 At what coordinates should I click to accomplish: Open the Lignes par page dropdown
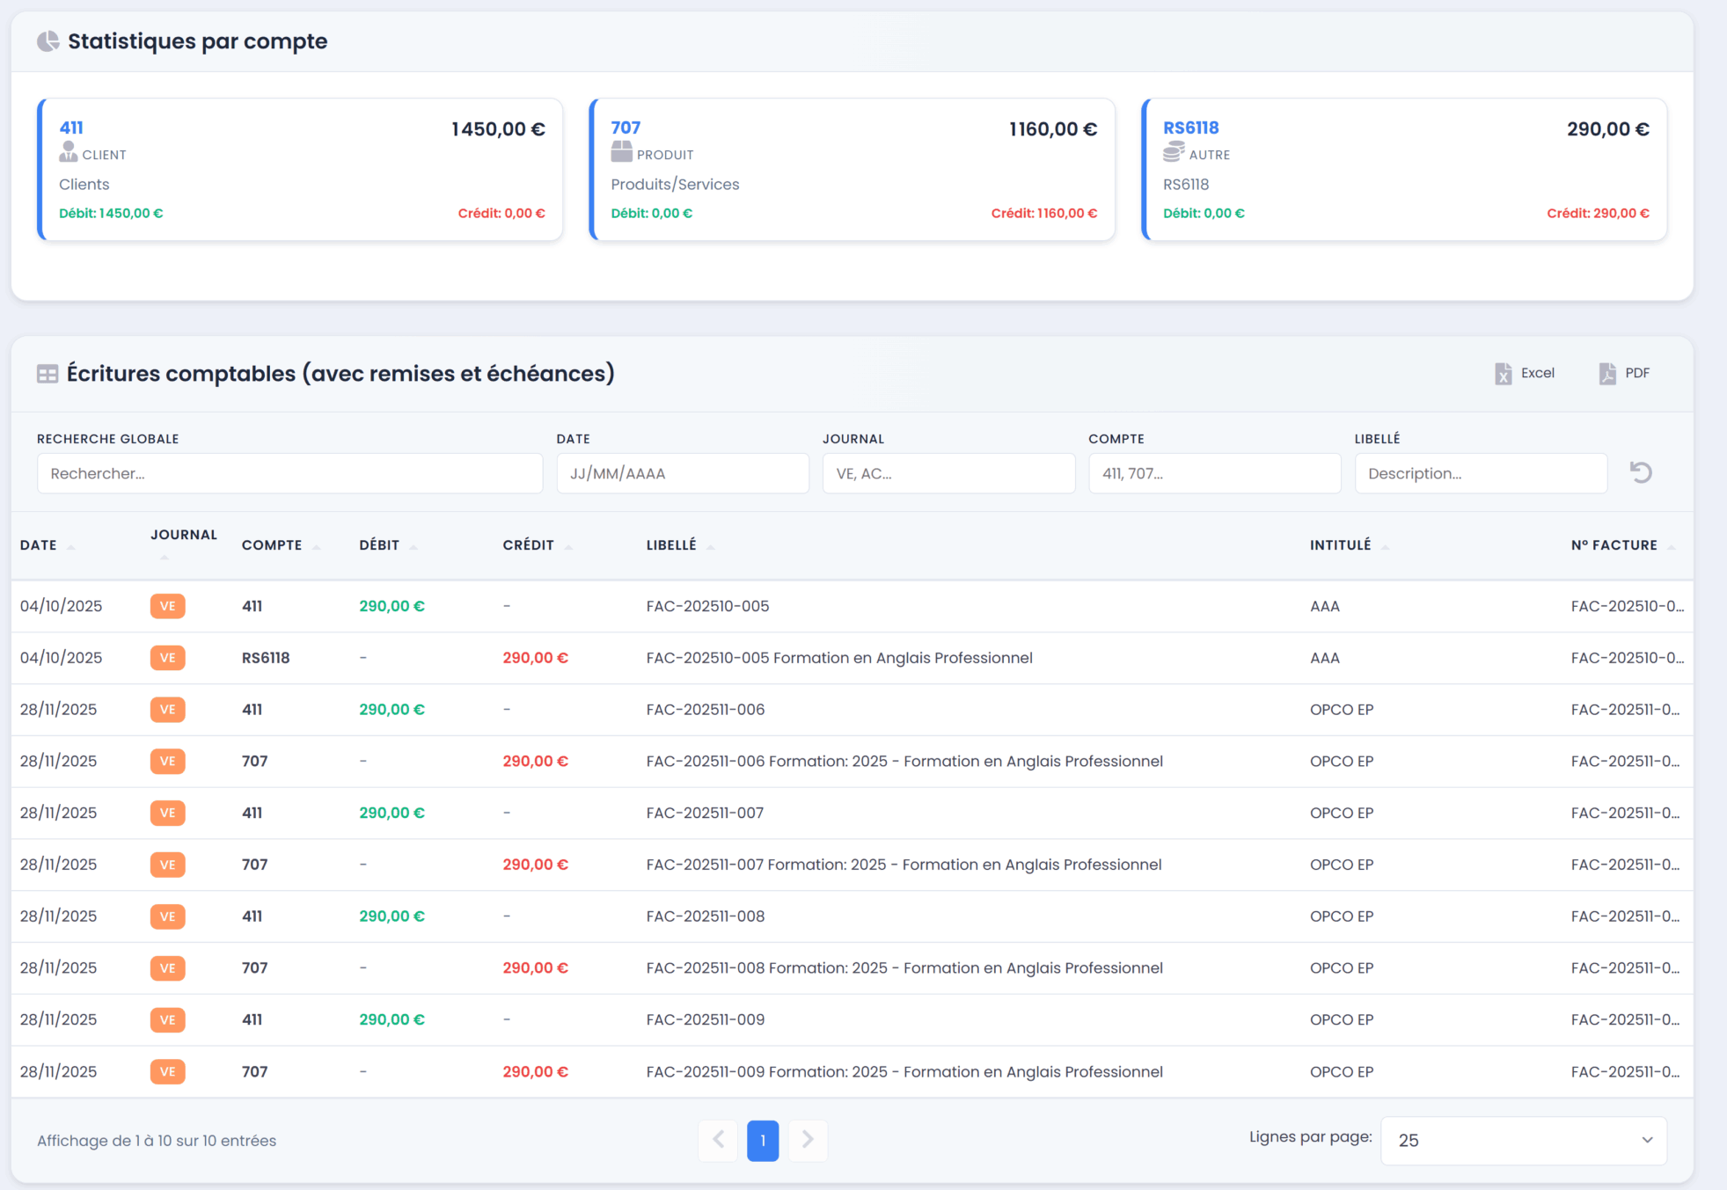click(1523, 1140)
